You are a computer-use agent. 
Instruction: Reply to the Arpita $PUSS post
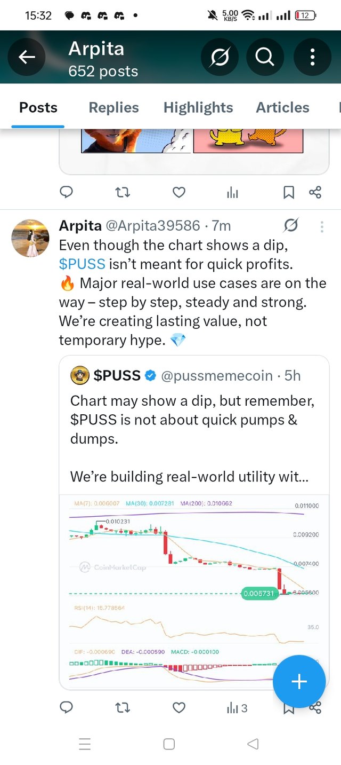click(x=66, y=708)
